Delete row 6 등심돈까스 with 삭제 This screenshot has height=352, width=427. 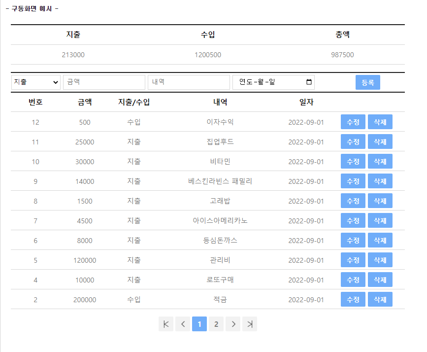(x=380, y=240)
